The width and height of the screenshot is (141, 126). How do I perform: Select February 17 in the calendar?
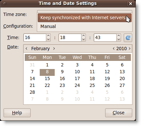(x=77, y=78)
